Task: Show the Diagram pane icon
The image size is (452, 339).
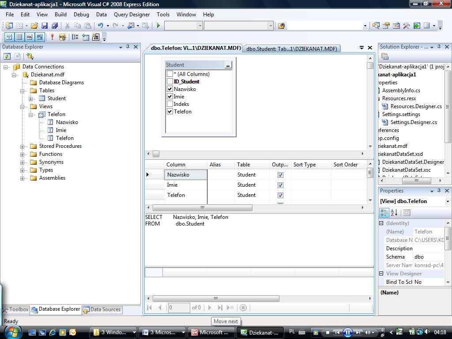Action: coord(9,37)
